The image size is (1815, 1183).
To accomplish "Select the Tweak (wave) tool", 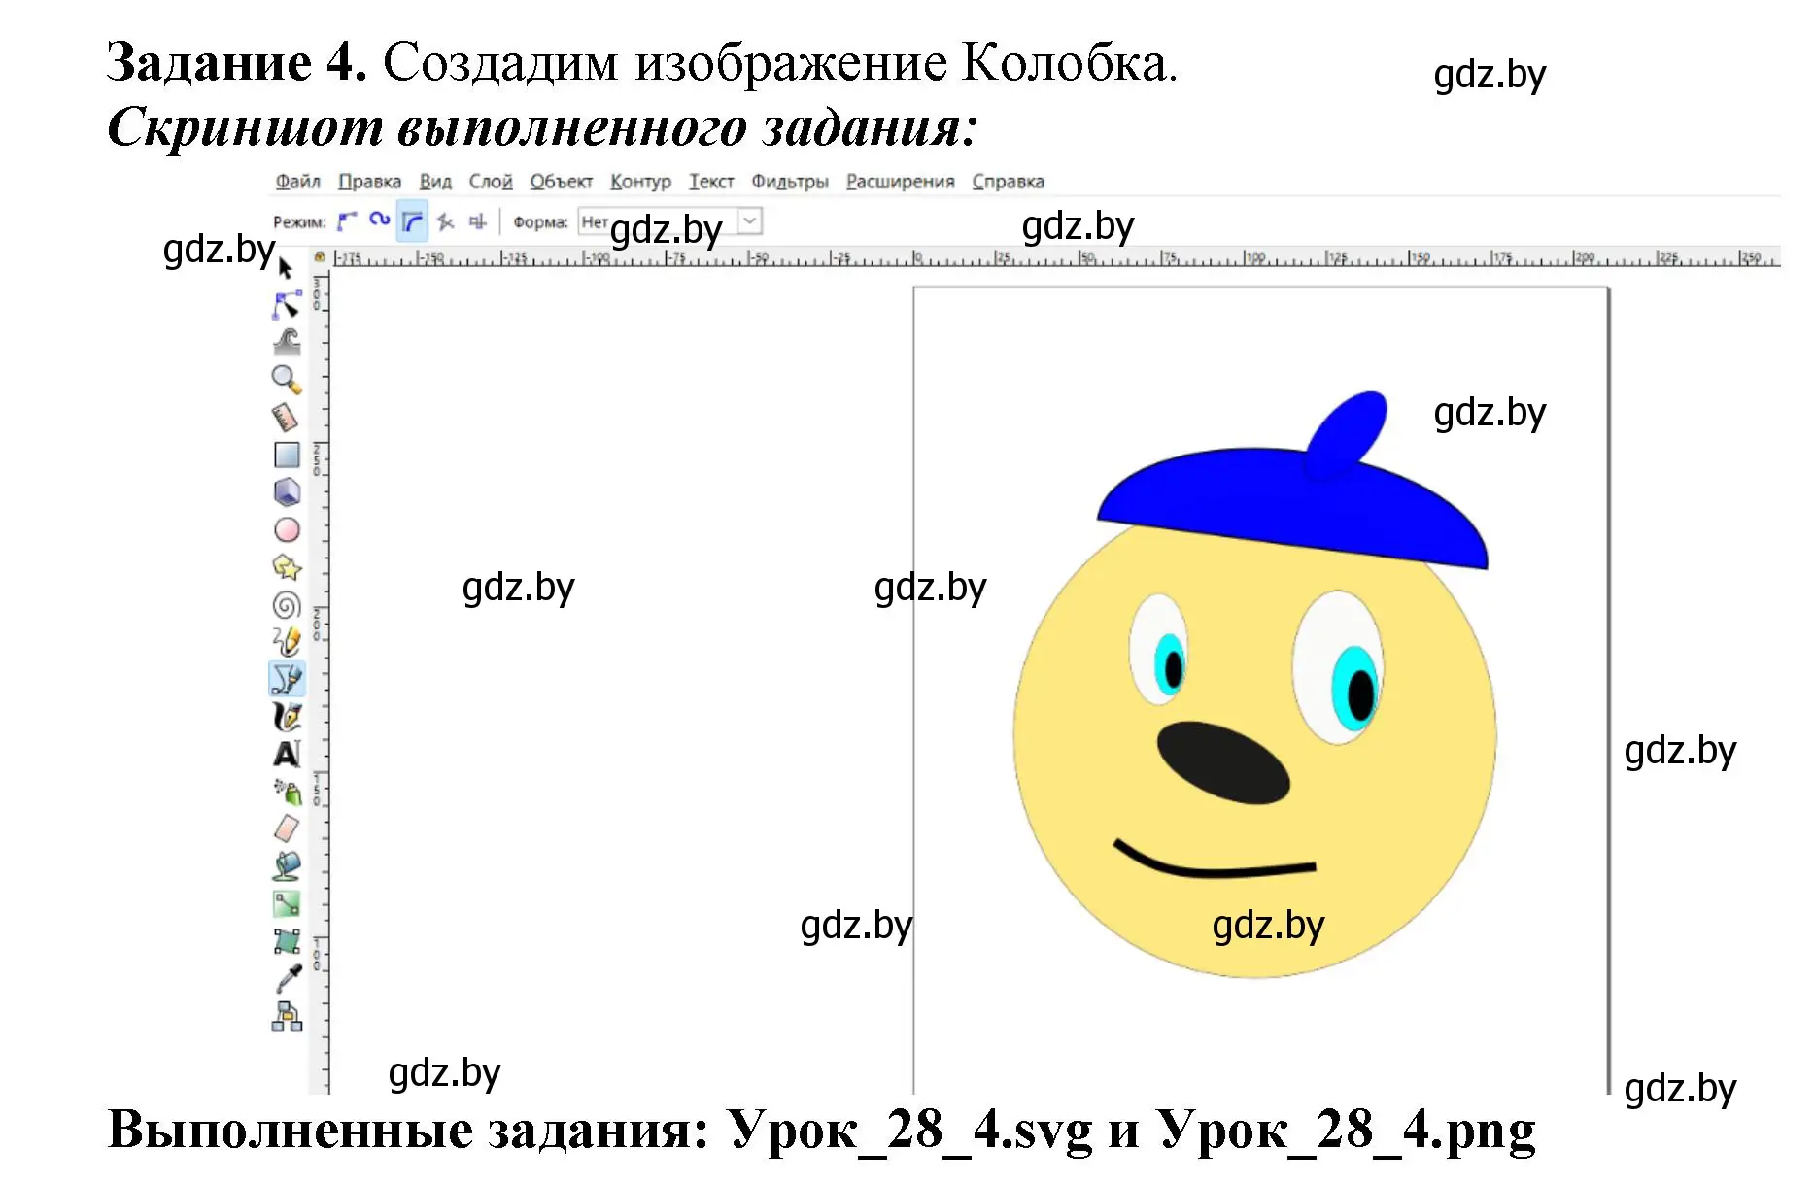I will pyautogui.click(x=287, y=342).
